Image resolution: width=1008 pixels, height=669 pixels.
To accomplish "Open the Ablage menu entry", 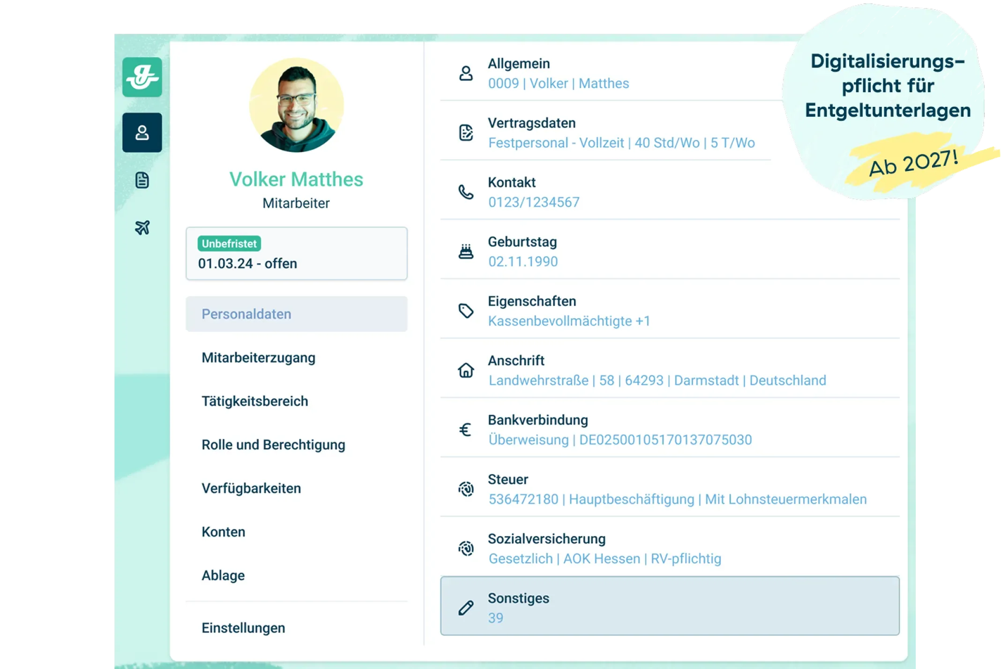I will pyautogui.click(x=223, y=575).
